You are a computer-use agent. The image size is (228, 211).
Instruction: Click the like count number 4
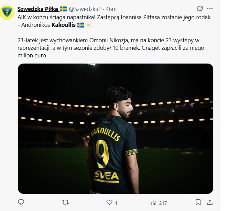[x=116, y=203]
